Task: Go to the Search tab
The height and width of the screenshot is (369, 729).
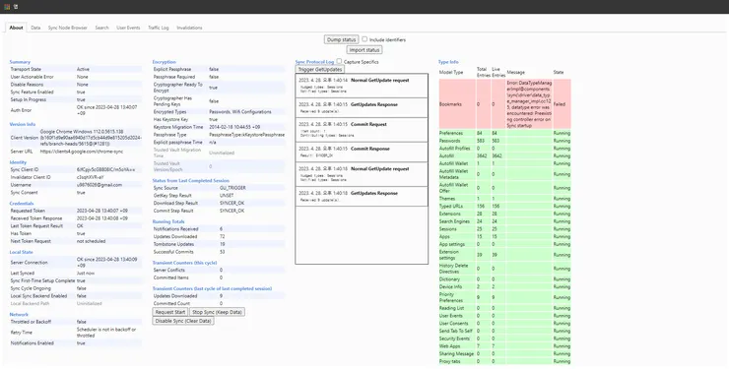Action: pos(101,28)
